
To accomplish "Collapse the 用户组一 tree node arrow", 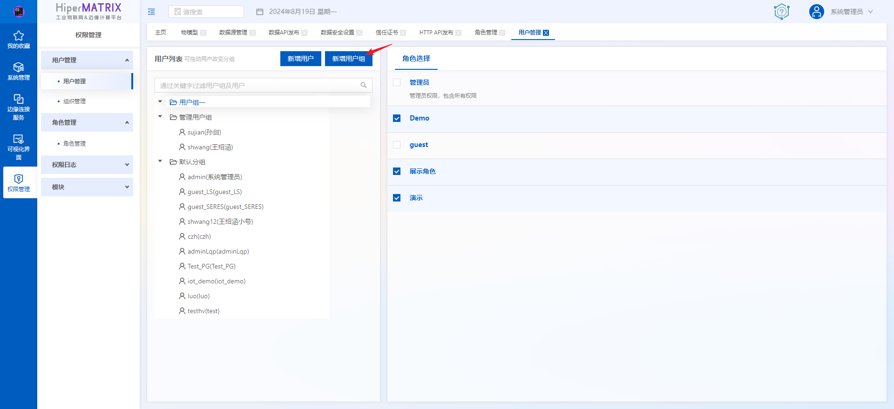I will 160,101.
